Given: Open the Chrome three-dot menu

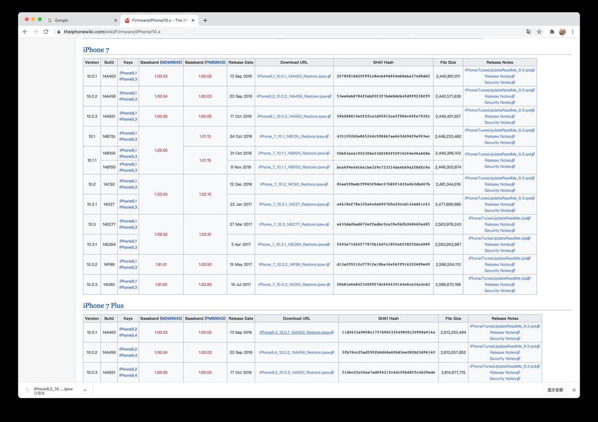Looking at the screenshot, I should (573, 31).
